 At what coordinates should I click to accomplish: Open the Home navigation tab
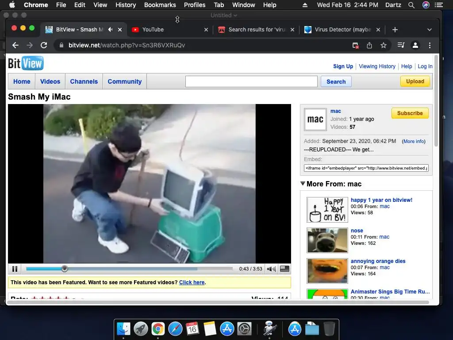coord(22,81)
